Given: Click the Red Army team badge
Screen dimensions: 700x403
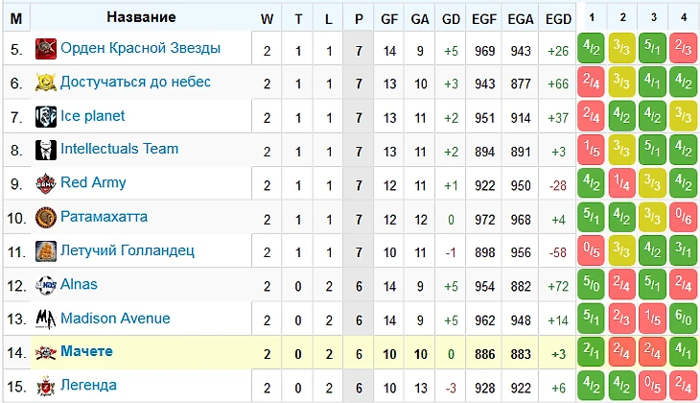Looking at the screenshot, I should 45,183.
